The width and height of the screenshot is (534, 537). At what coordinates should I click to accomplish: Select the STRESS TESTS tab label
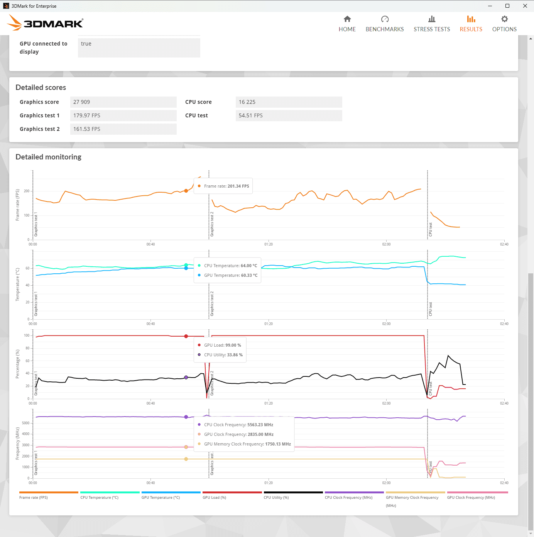pos(432,29)
